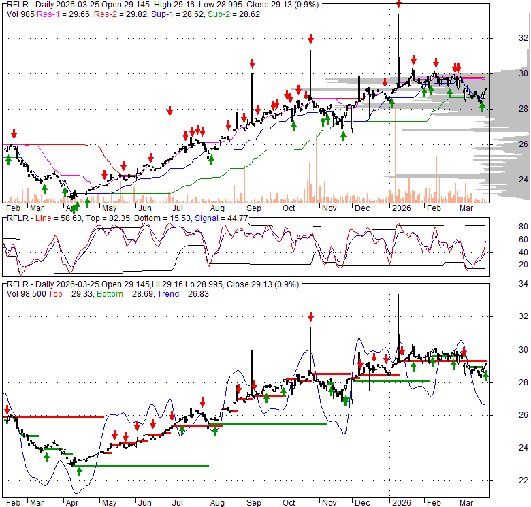Click the Signal = 44.77 oscillator label
The width and height of the screenshot is (531, 507).
pos(218,218)
